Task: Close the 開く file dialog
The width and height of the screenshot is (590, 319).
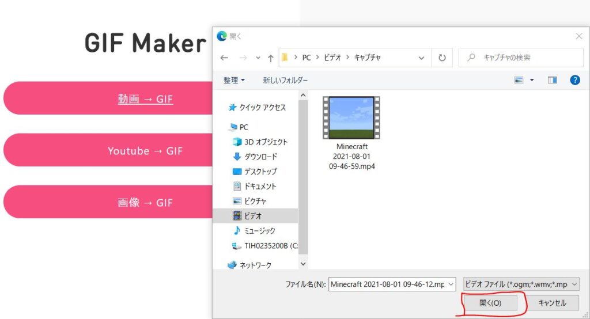Action: [578, 36]
